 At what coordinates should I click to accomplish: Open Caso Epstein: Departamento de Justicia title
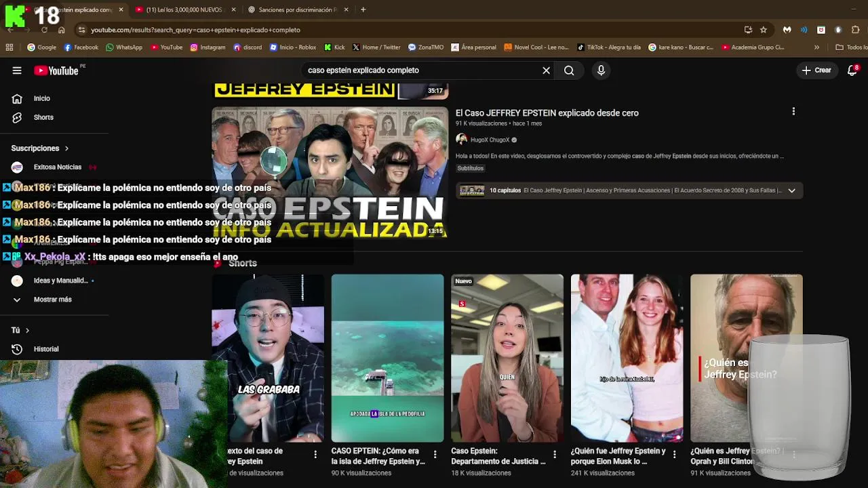pos(498,456)
